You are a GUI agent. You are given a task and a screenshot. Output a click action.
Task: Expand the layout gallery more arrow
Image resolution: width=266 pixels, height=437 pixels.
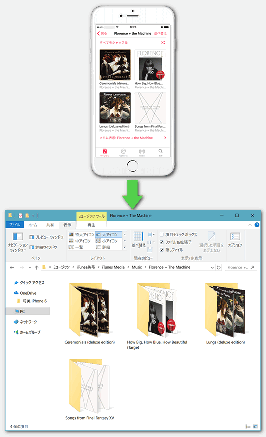coord(125,247)
